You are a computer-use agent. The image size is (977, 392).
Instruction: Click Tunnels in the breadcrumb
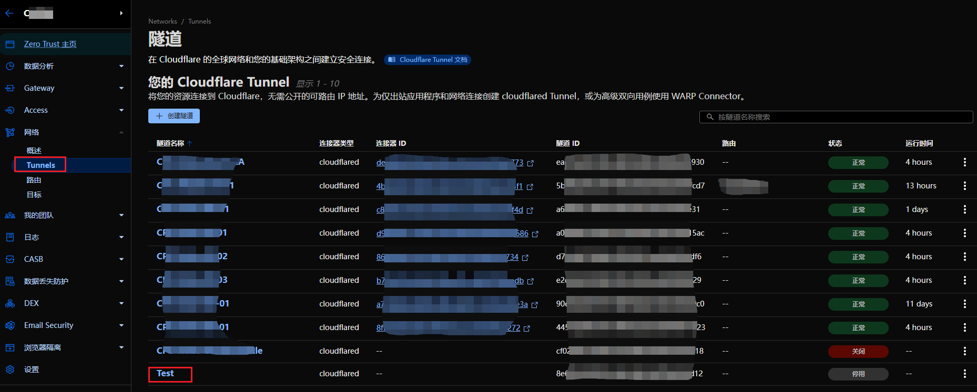(199, 22)
